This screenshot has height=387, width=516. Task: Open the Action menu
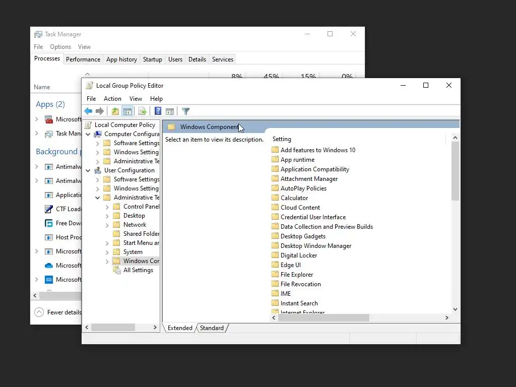click(x=112, y=99)
